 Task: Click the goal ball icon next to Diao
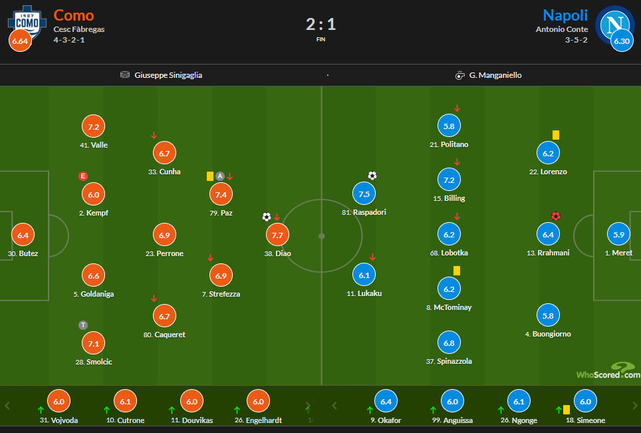point(267,217)
